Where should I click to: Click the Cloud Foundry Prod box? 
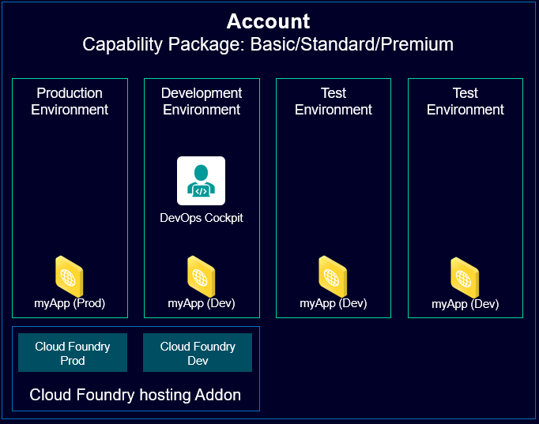73,353
